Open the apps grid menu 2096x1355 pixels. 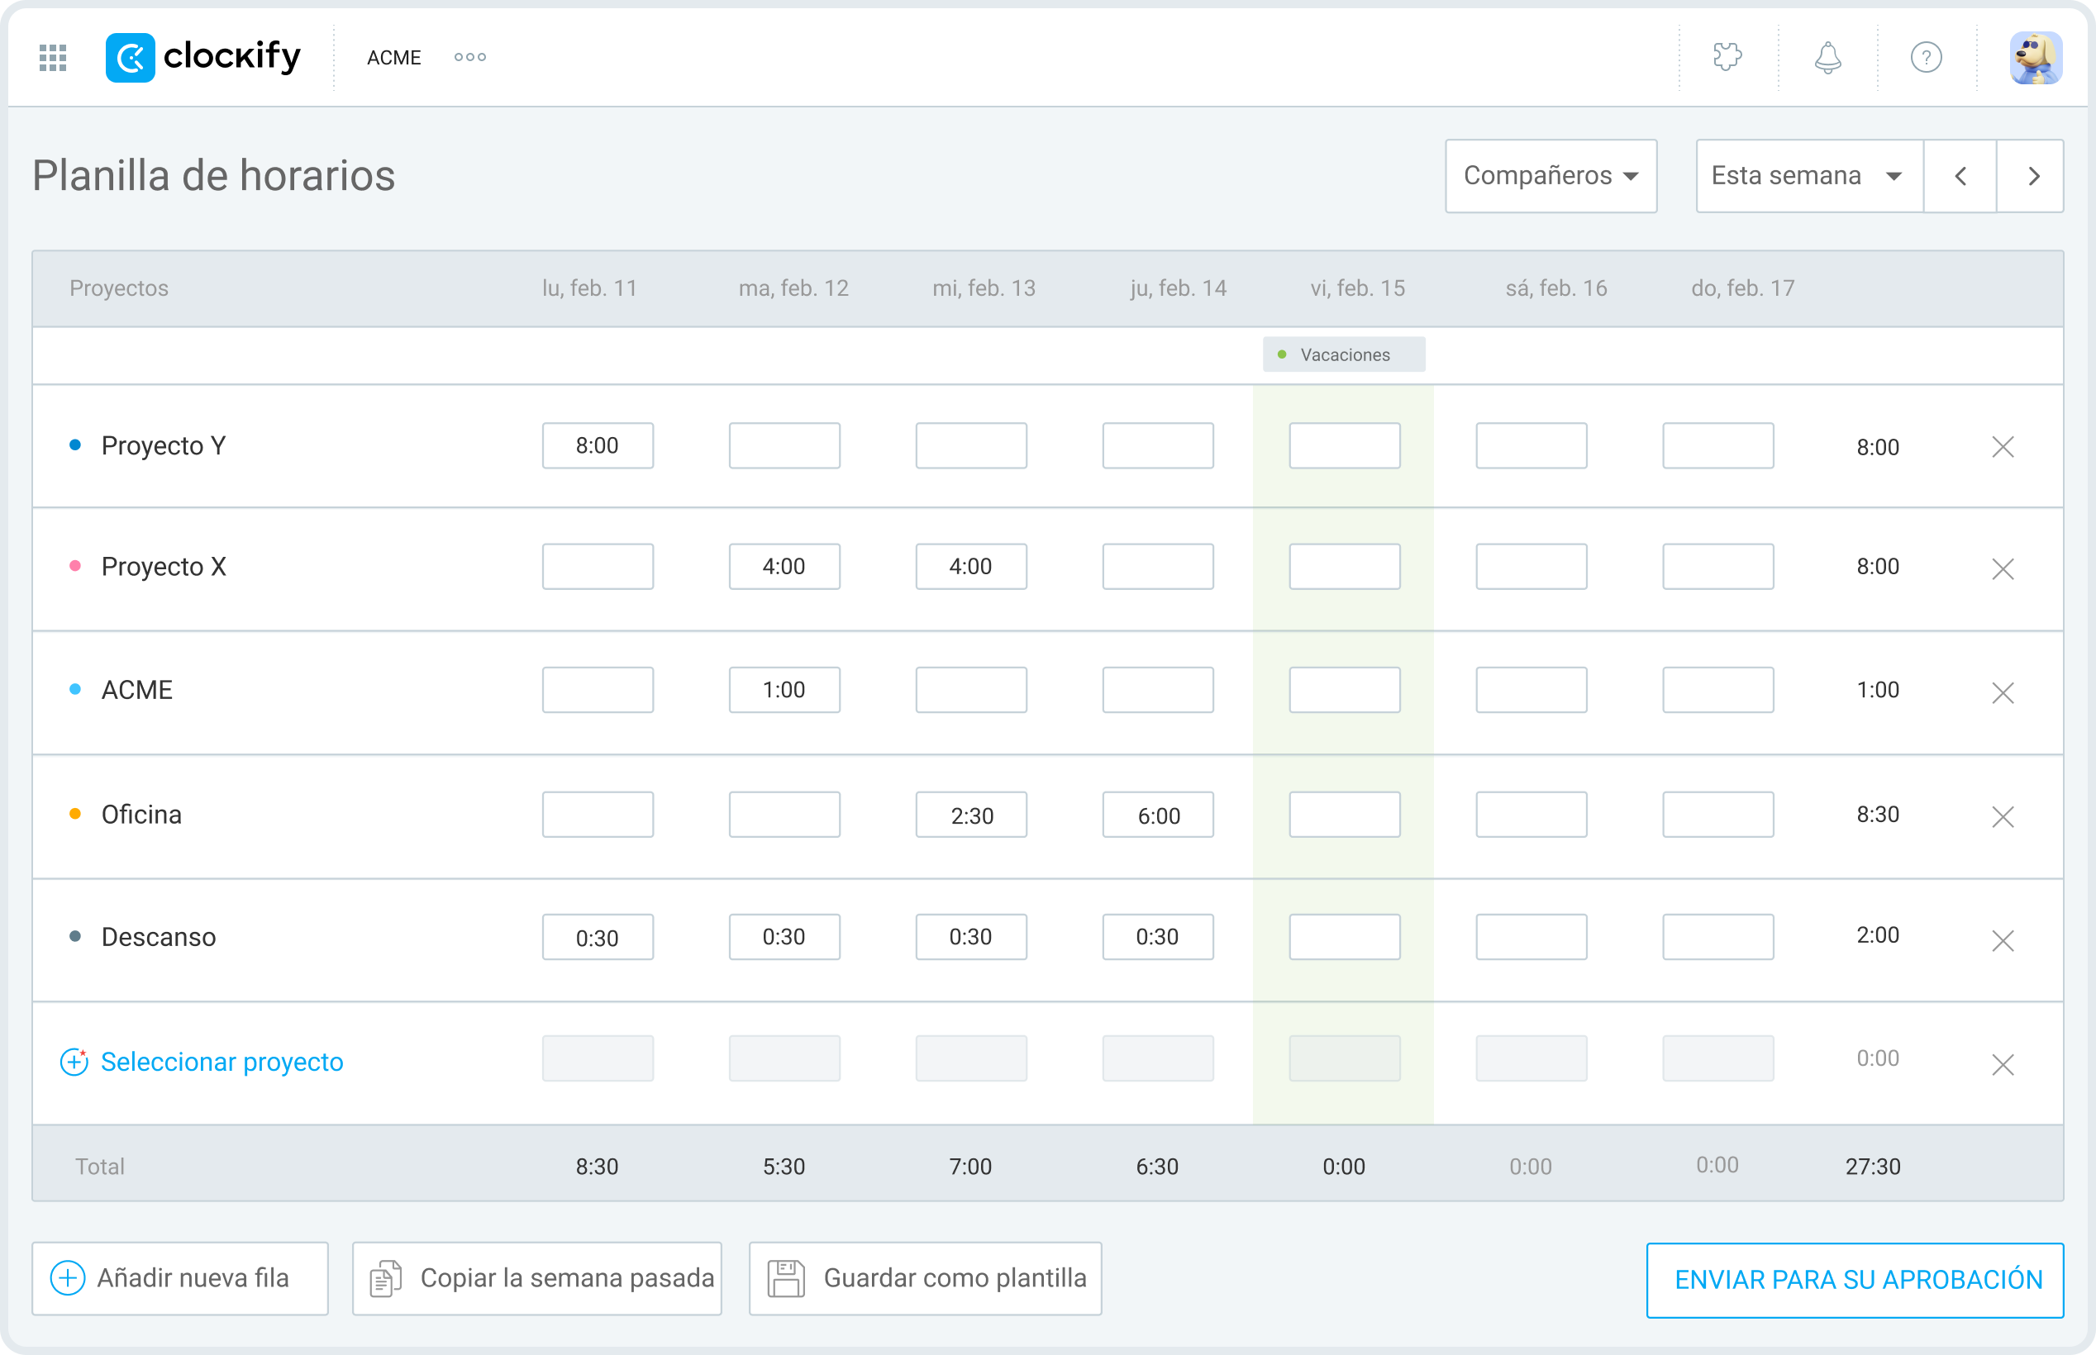(52, 56)
